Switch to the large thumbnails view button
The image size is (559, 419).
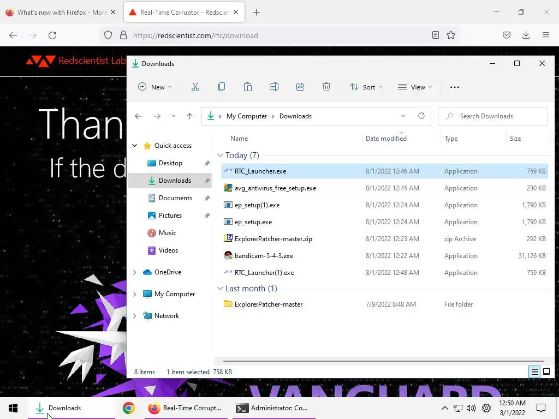tap(546, 372)
